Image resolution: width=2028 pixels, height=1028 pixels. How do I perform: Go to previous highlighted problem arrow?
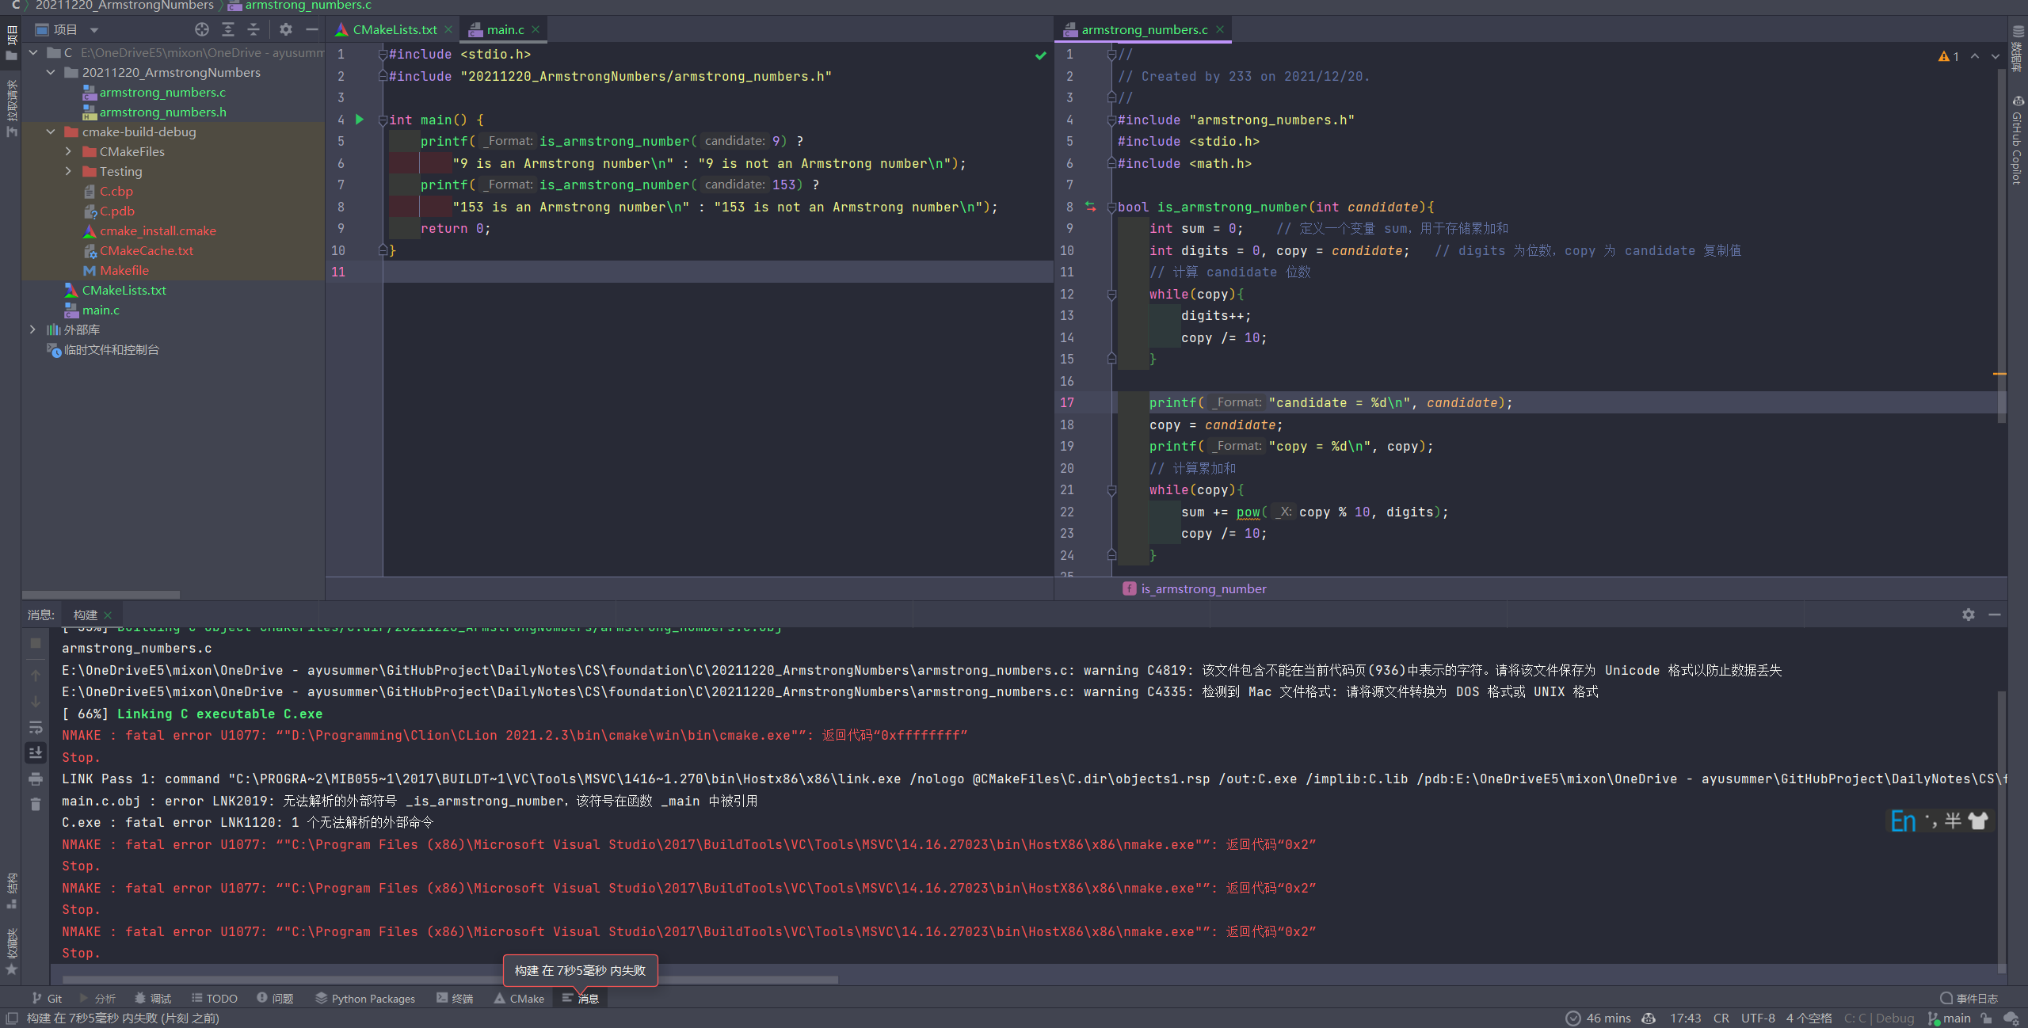1975,56
